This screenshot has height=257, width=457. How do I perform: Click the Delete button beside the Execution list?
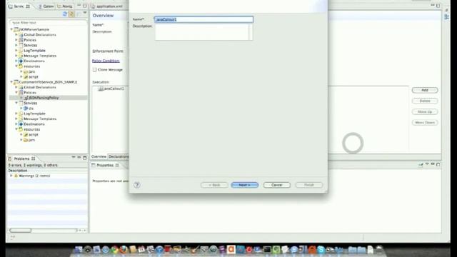coord(425,101)
